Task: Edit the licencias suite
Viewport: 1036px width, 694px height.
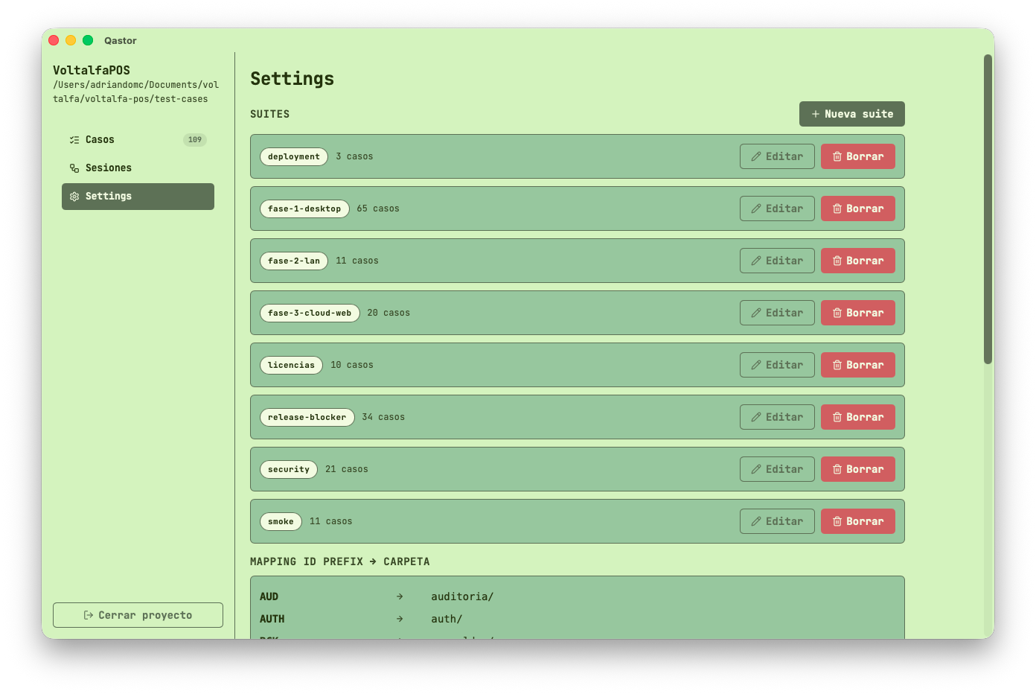Action: [777, 365]
